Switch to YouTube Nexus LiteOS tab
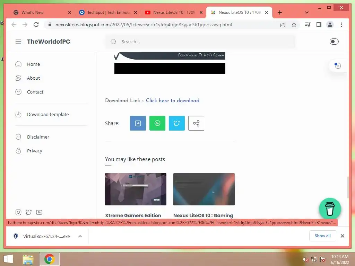The width and height of the screenshot is (355, 266). click(x=174, y=12)
